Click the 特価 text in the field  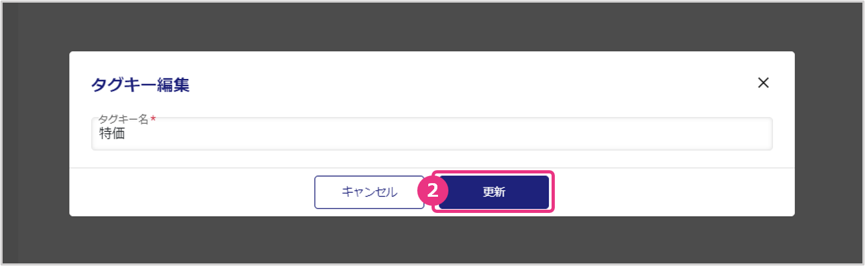click(x=112, y=135)
